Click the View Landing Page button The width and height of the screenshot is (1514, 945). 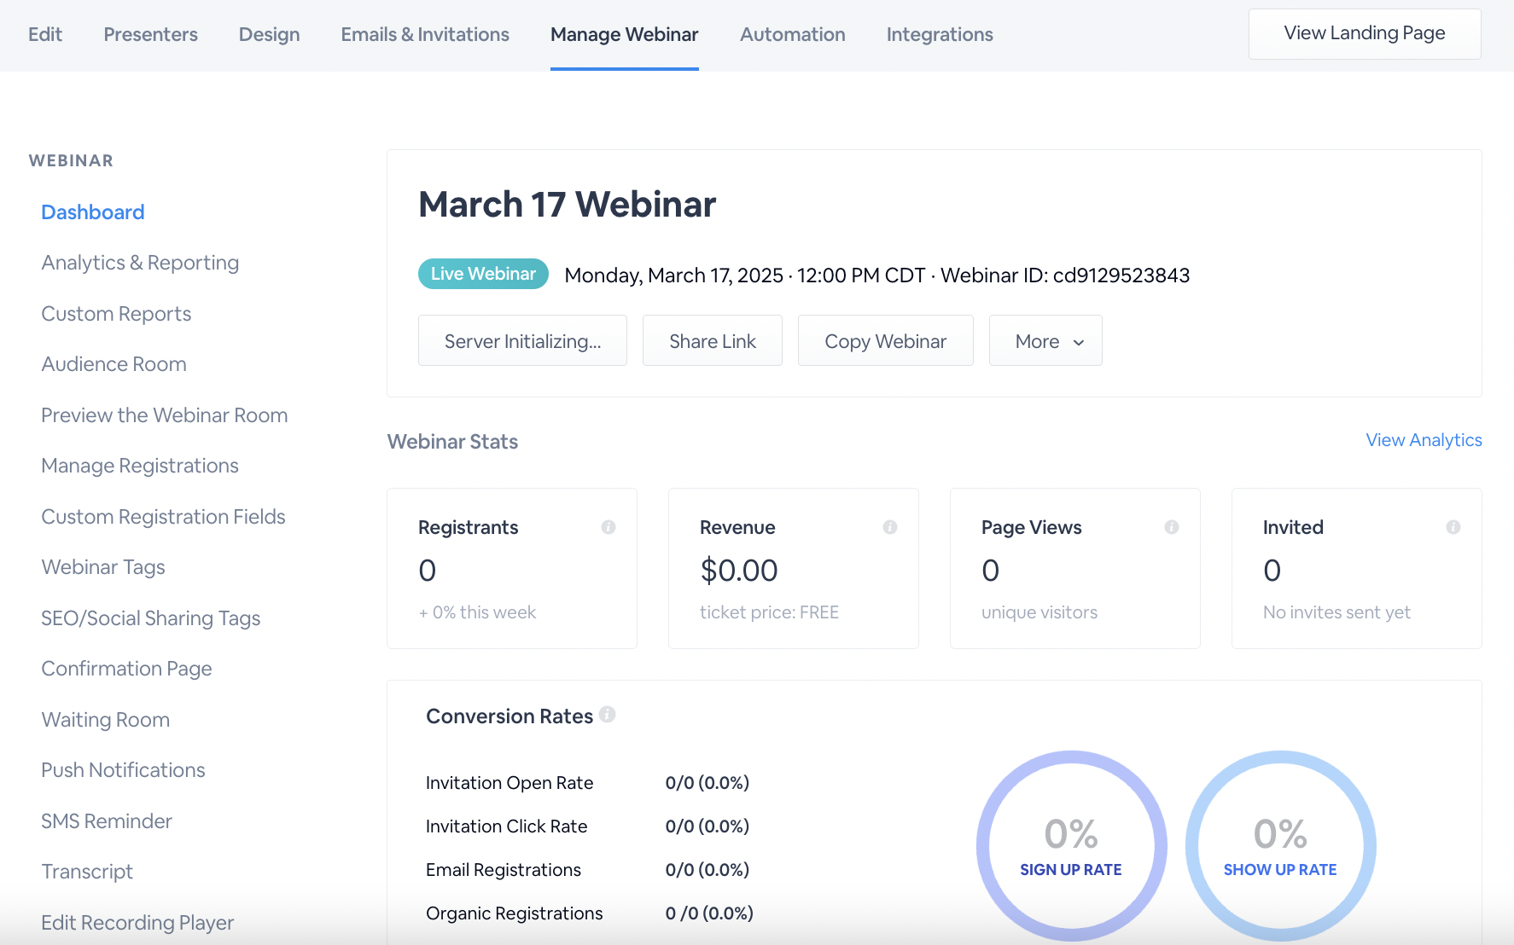[x=1364, y=33]
